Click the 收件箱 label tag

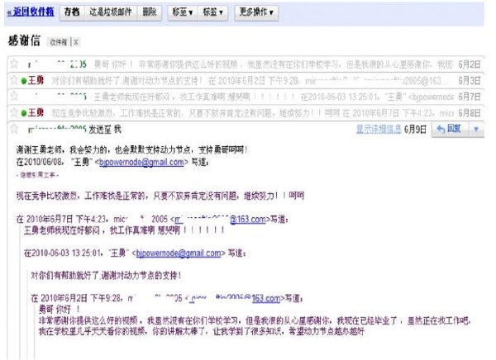(x=59, y=42)
